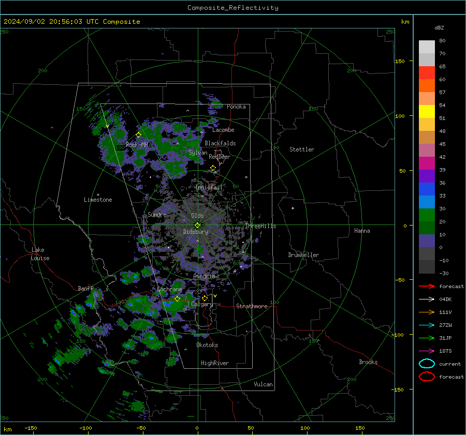Select the purple 39 dBZ color swatch
The width and height of the screenshot is (466, 435).
click(x=427, y=176)
